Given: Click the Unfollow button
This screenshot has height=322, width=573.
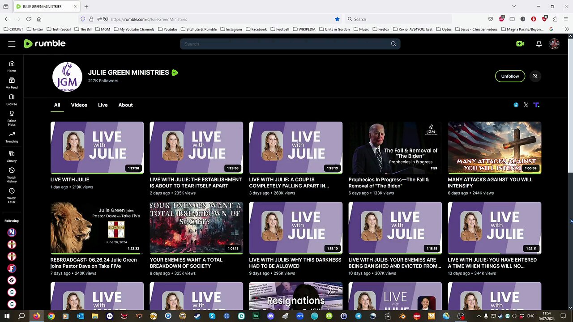Looking at the screenshot, I should (510, 76).
